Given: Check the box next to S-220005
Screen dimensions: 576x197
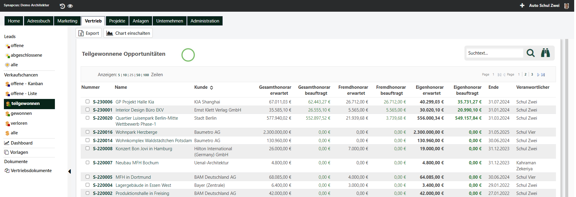Looking at the screenshot, I should click(x=88, y=177).
